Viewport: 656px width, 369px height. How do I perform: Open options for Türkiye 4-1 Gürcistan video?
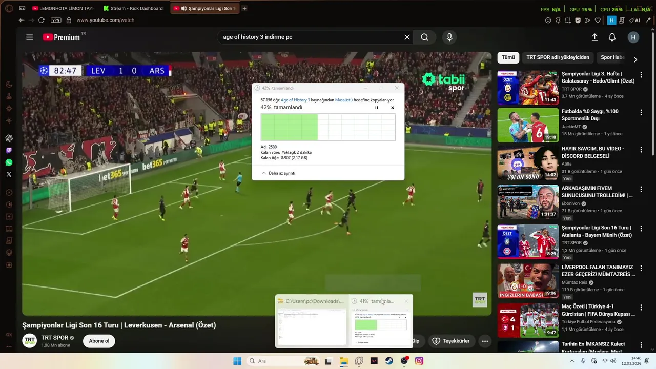click(641, 307)
